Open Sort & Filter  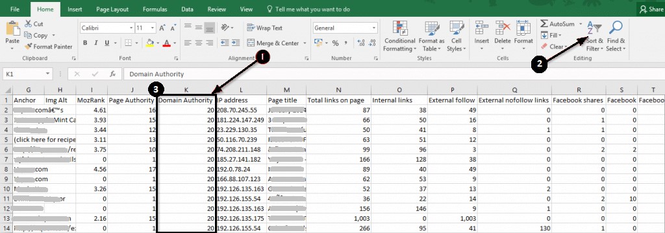tap(595, 36)
